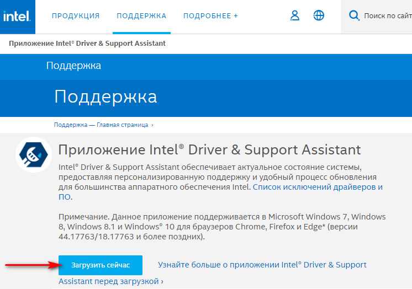This screenshot has height=289, width=412.
Task: Open Список исключений драйверов и ПО link
Action: coord(220,192)
